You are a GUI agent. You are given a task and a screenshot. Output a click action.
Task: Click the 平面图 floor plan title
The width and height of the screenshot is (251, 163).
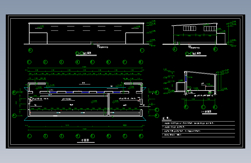pyautogui.click(x=85, y=140)
